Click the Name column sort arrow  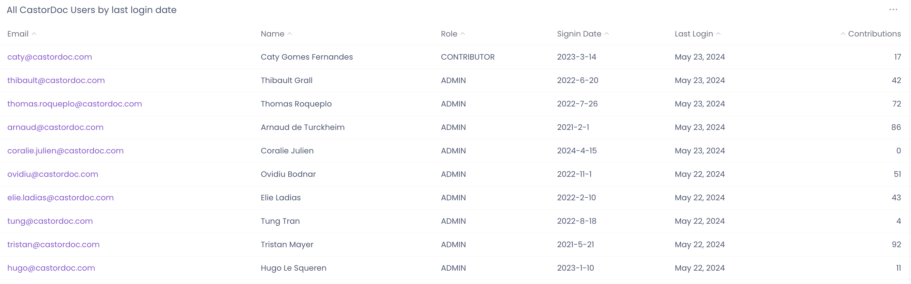pyautogui.click(x=290, y=34)
